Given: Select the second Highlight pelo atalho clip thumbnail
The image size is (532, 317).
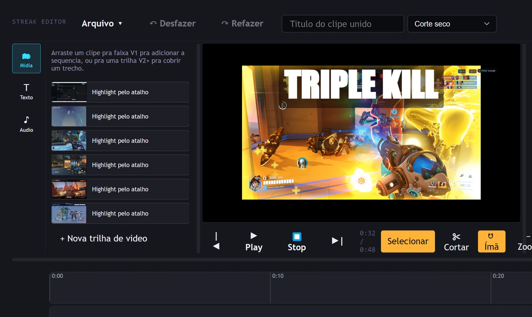Looking at the screenshot, I should point(69,116).
